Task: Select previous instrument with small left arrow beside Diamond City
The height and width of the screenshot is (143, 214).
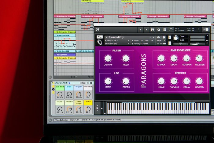Action: point(150,37)
